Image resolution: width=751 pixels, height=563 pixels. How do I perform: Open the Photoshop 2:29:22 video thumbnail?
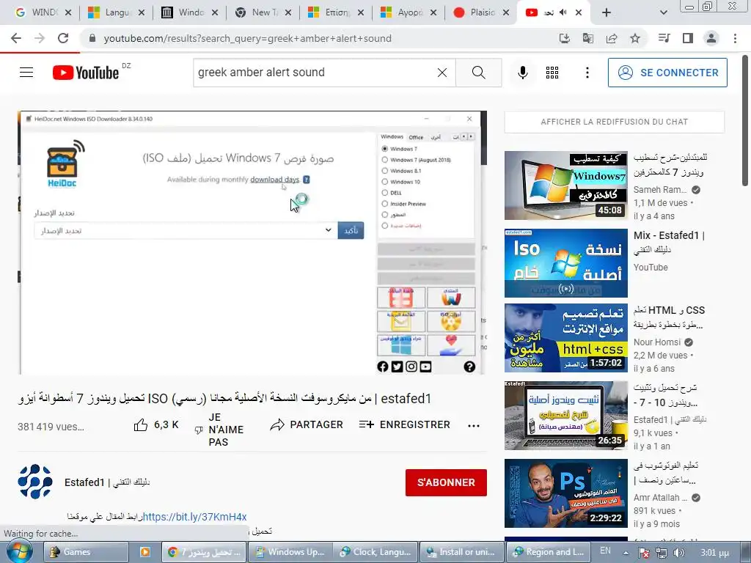point(565,493)
